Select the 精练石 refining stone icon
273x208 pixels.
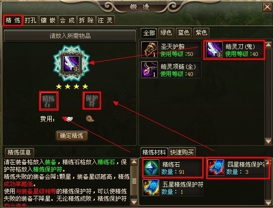[x=151, y=168]
